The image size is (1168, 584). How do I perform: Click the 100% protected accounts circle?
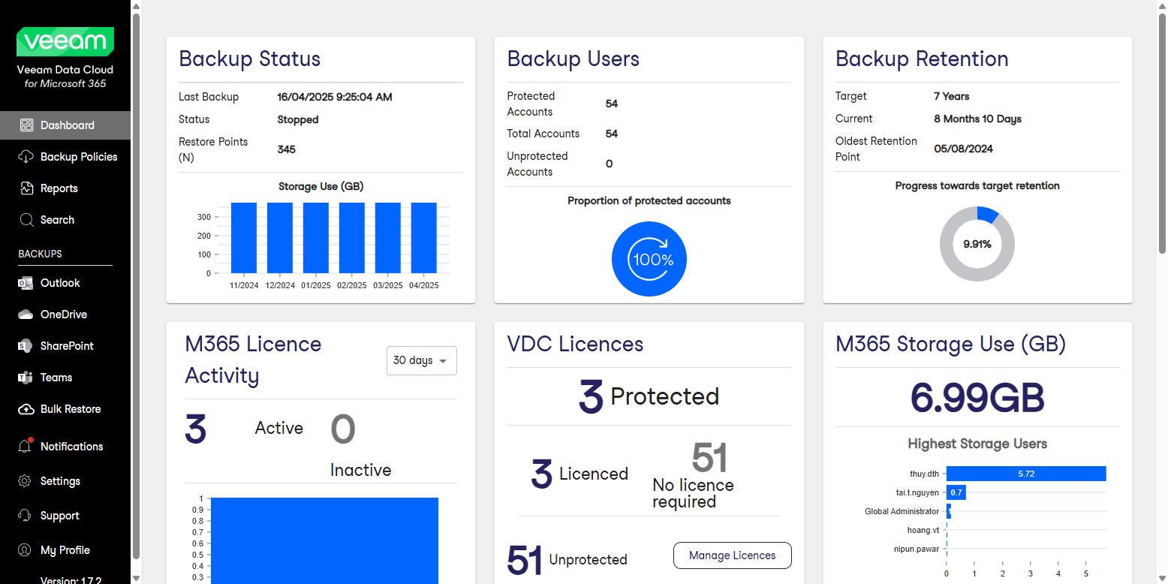[649, 259]
